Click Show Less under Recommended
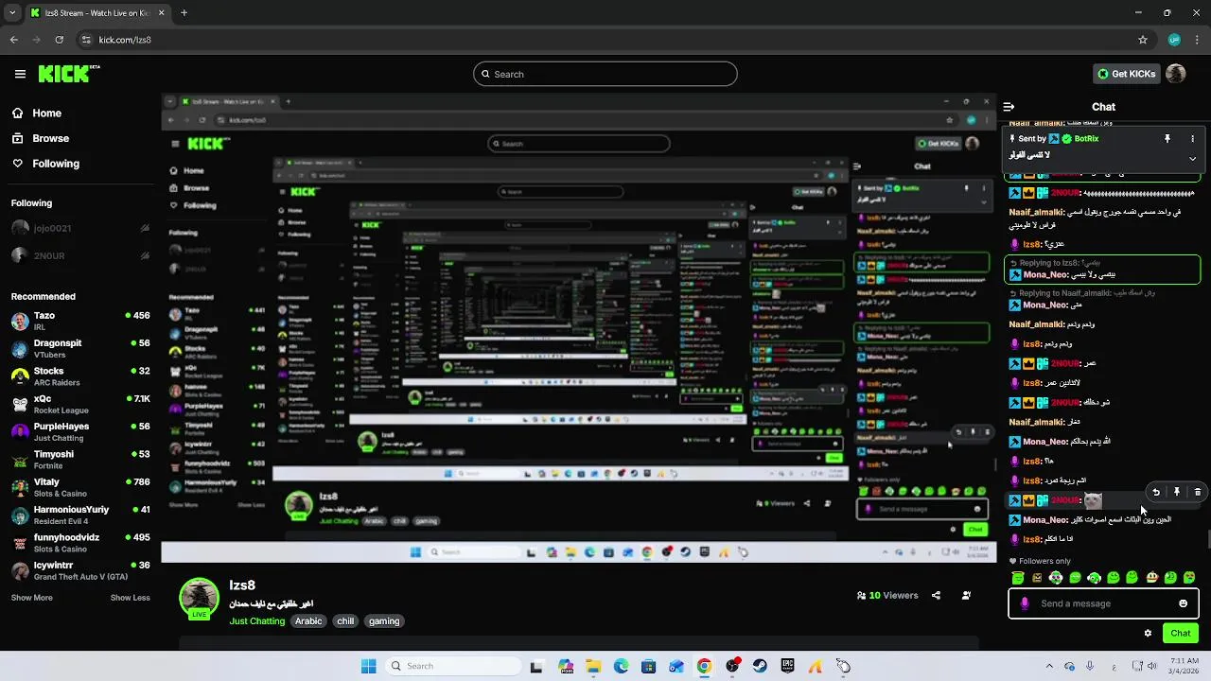Viewport: 1211px width, 681px height. 130,598
